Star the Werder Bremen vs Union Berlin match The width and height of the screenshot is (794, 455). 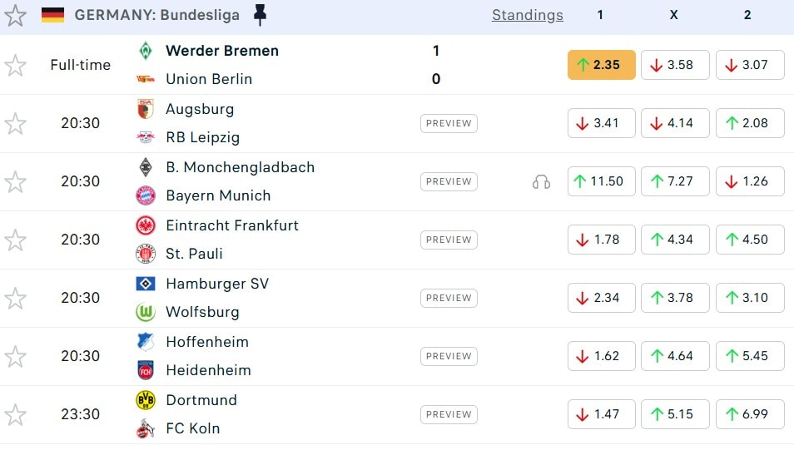[x=16, y=65]
